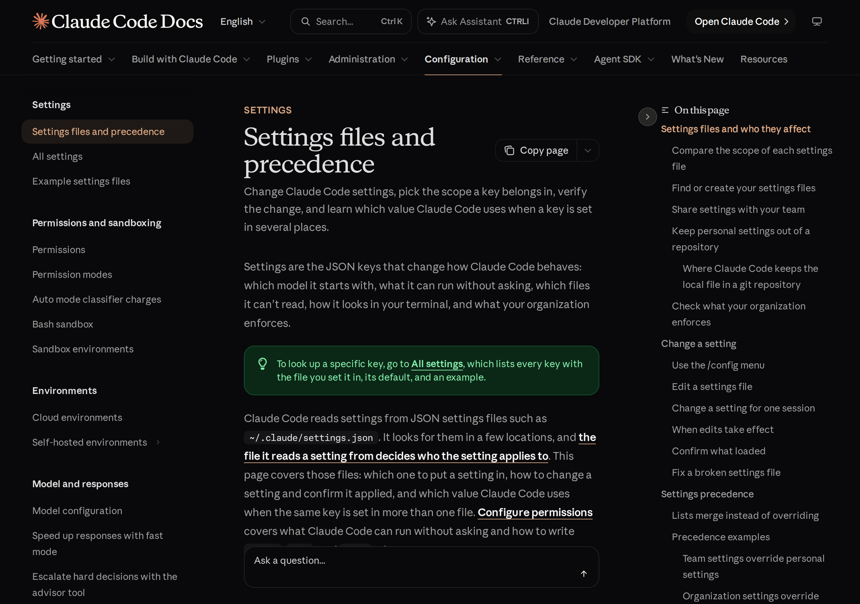Jump to Settings precedence section
Viewport: 860px width, 604px height.
point(707,494)
